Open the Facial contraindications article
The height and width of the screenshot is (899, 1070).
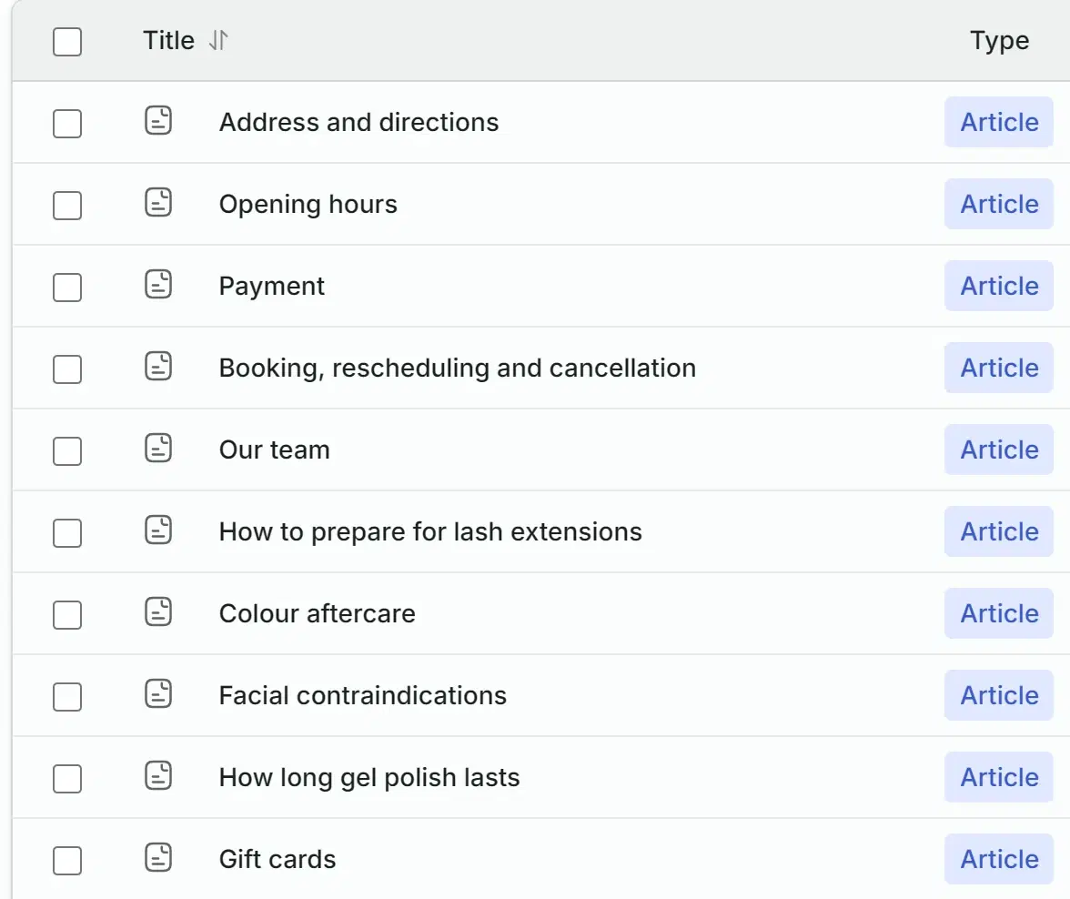[x=363, y=695]
